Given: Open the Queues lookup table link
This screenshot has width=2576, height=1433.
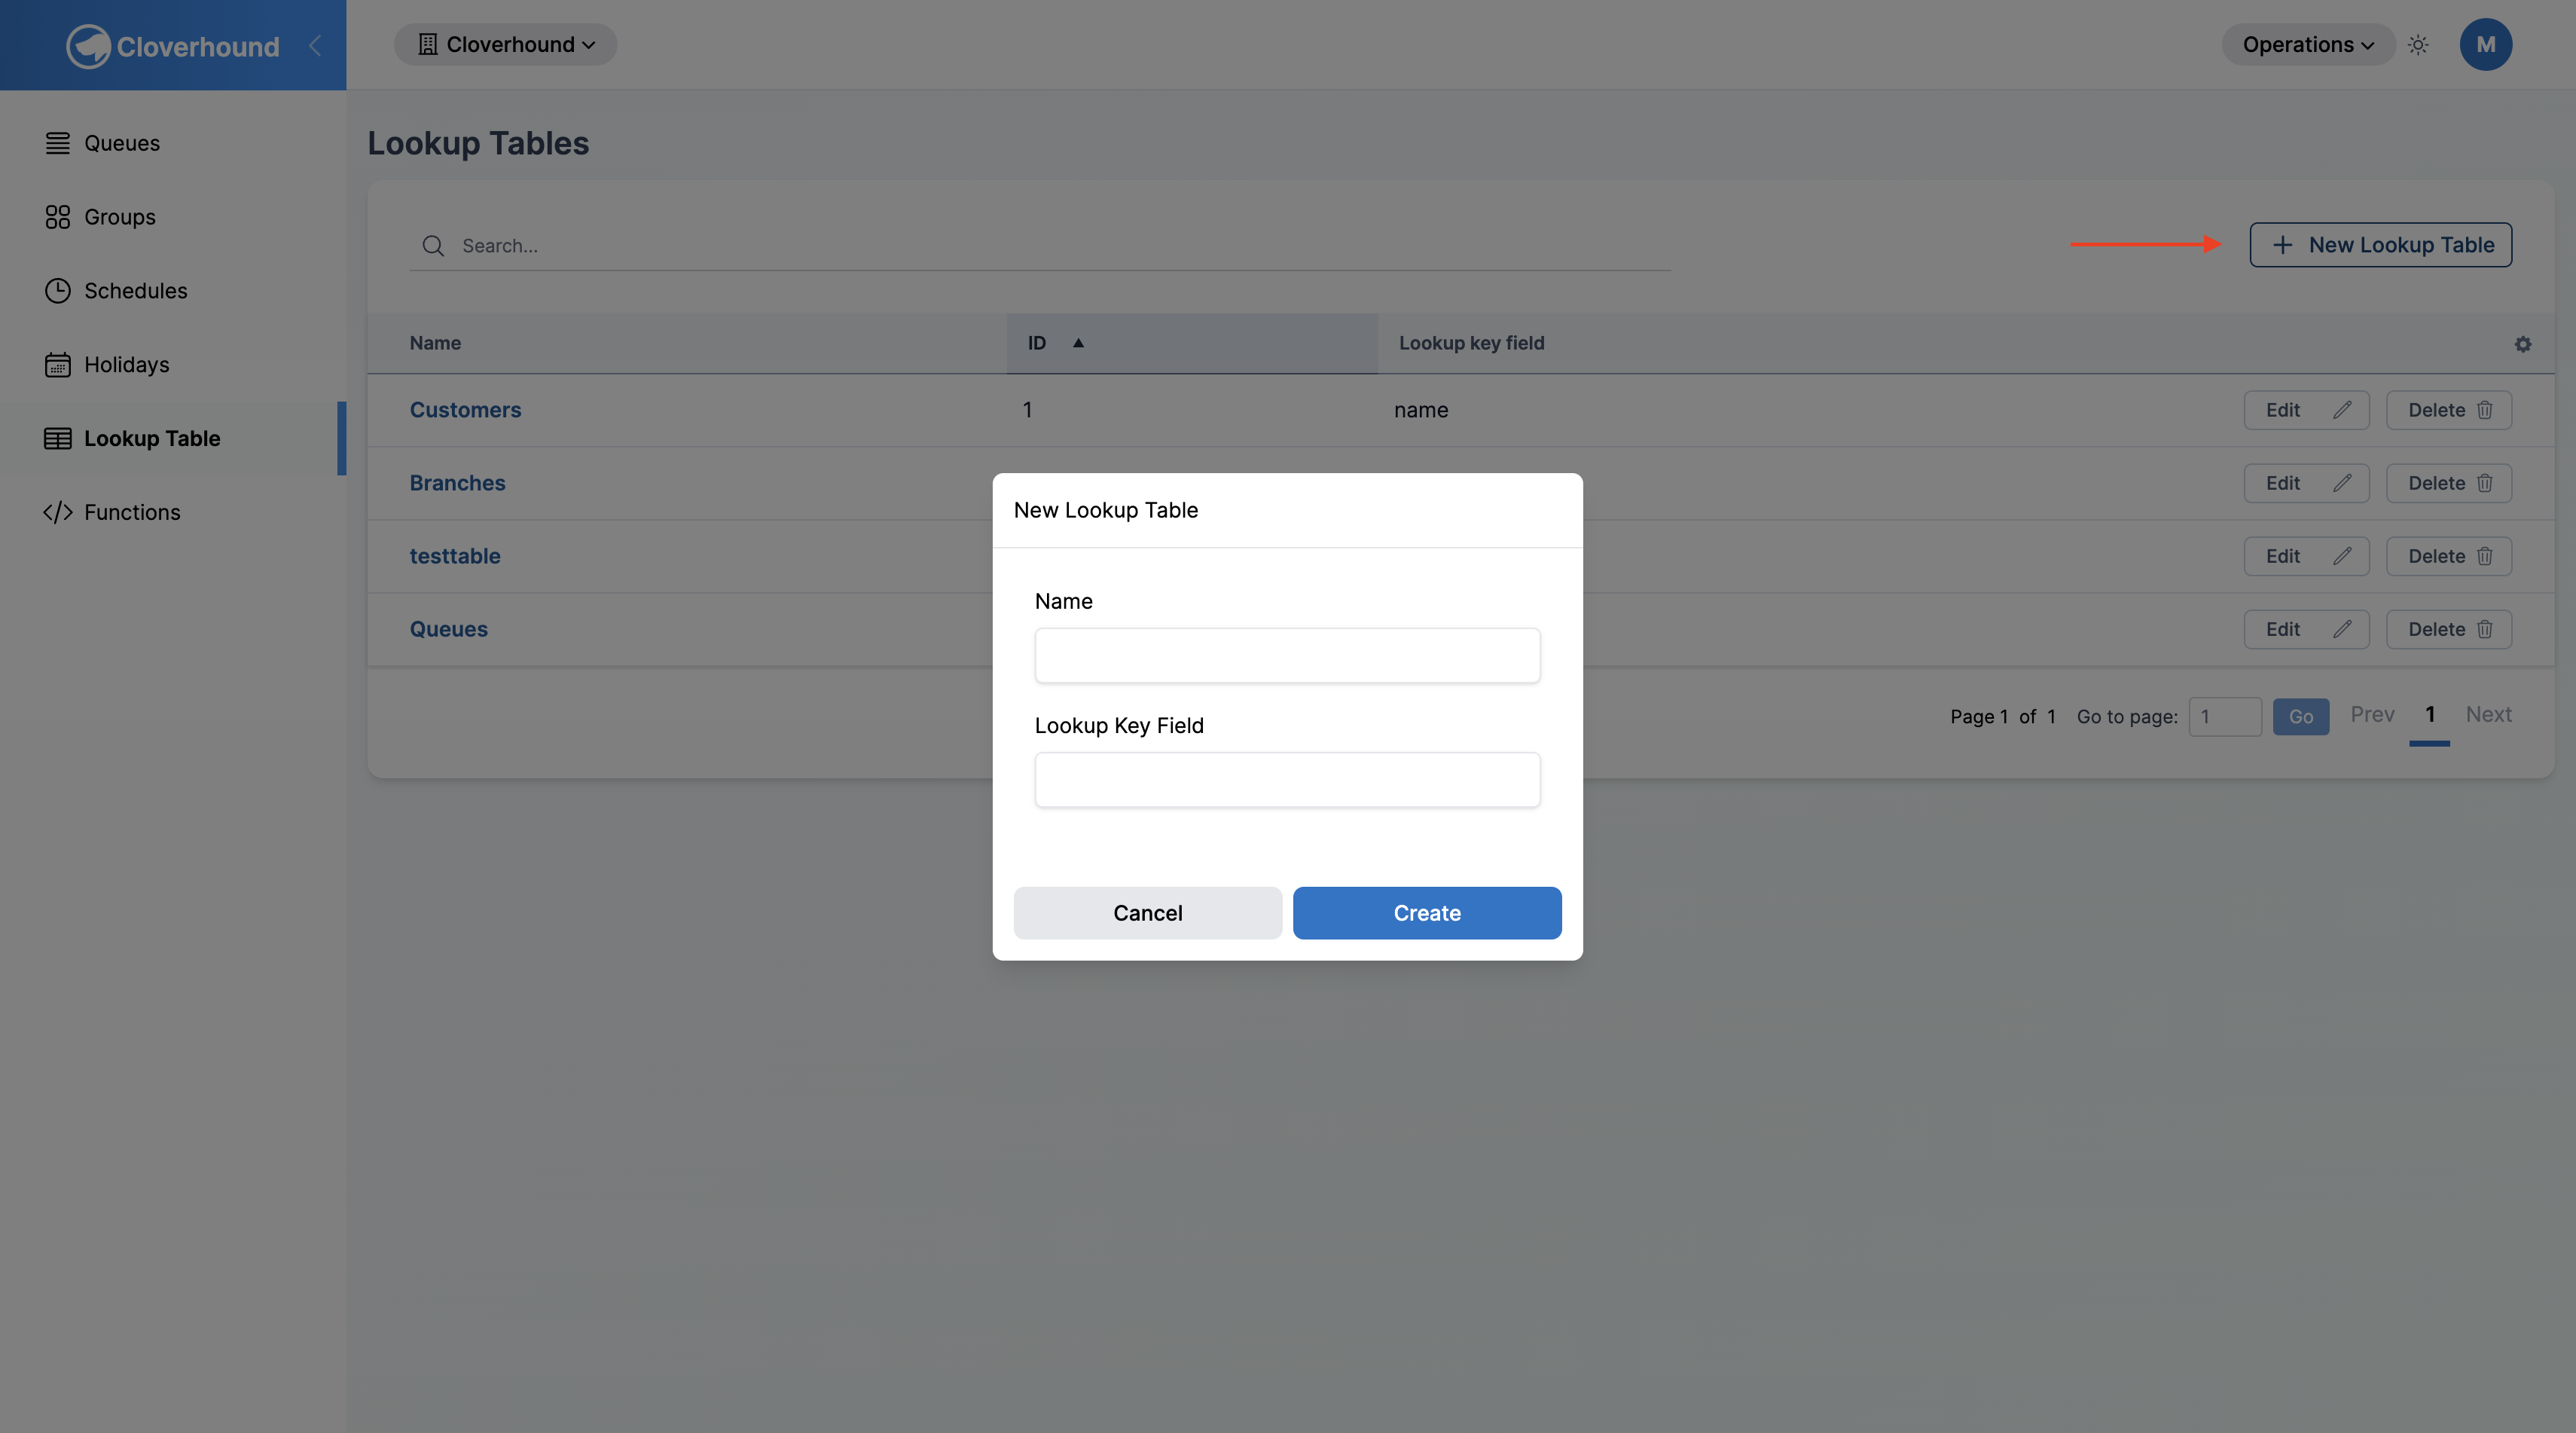Looking at the screenshot, I should tap(449, 629).
